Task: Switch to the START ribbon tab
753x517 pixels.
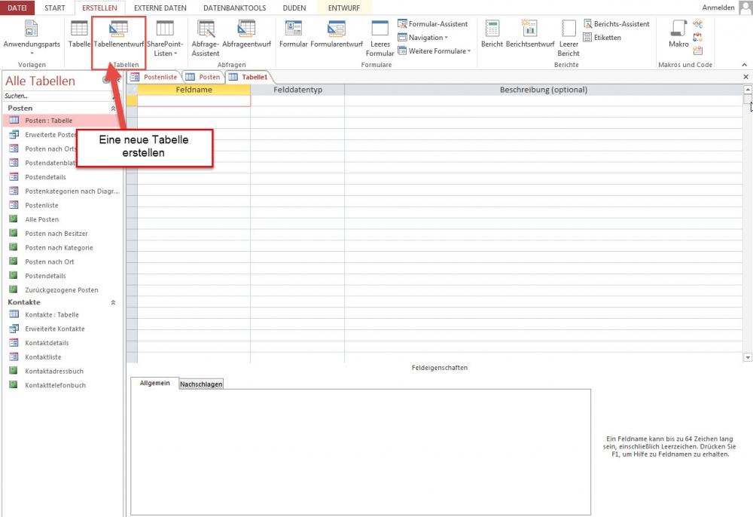Action: [x=55, y=8]
